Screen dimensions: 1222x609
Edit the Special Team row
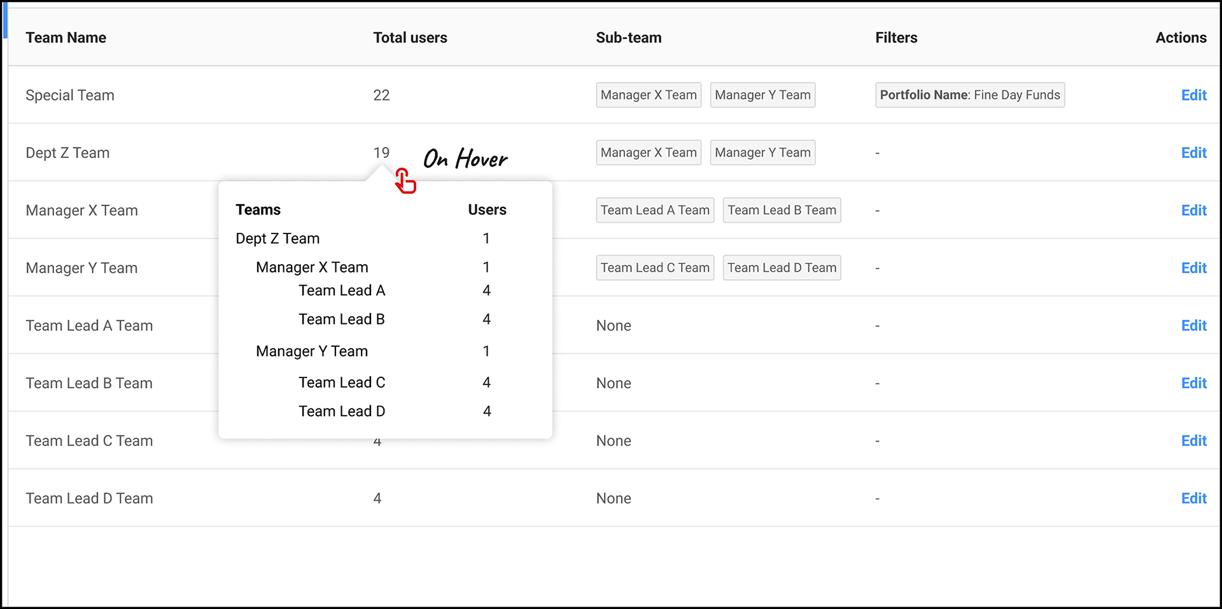[x=1193, y=95]
